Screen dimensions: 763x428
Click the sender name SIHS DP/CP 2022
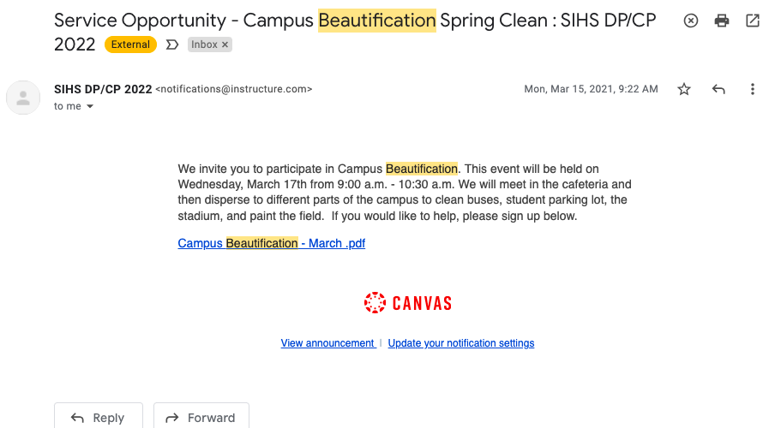[x=103, y=89]
